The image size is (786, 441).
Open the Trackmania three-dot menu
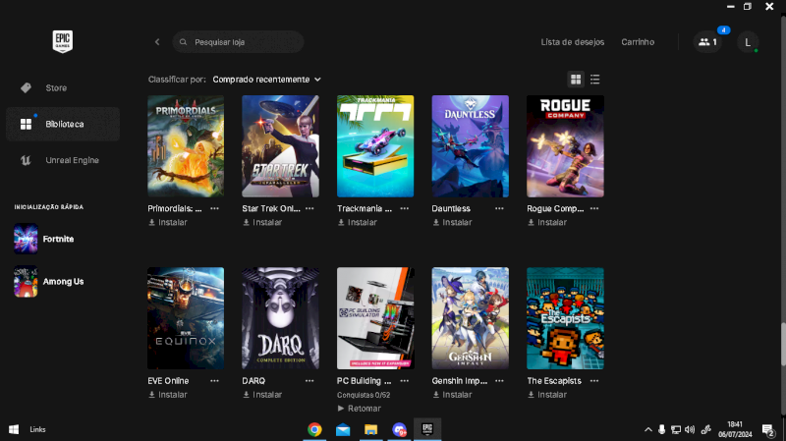[x=405, y=208]
